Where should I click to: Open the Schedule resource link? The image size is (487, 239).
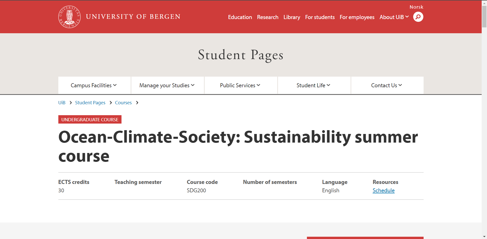click(x=384, y=191)
